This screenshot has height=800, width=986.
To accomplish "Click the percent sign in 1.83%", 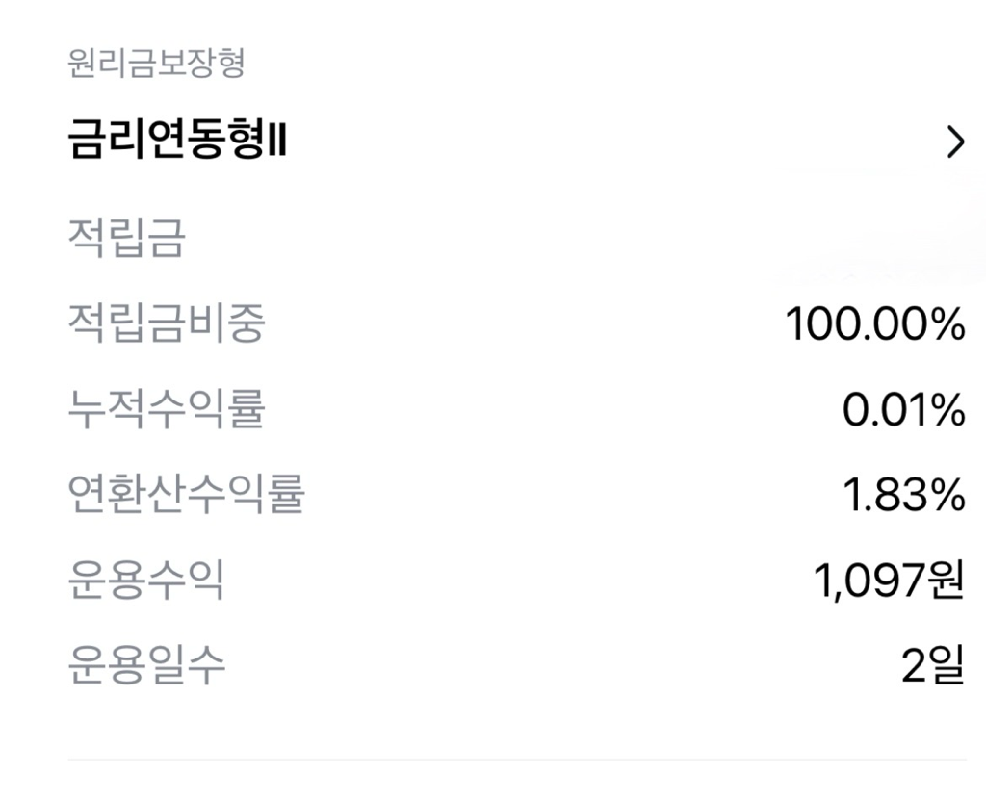I will click(946, 497).
